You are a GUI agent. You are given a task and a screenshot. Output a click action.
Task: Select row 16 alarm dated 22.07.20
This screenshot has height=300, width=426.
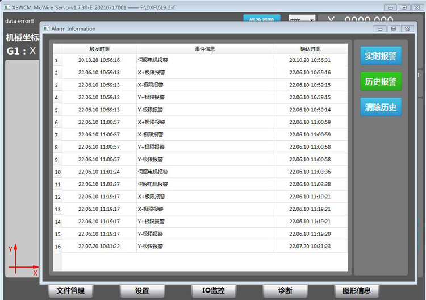[x=201, y=247]
